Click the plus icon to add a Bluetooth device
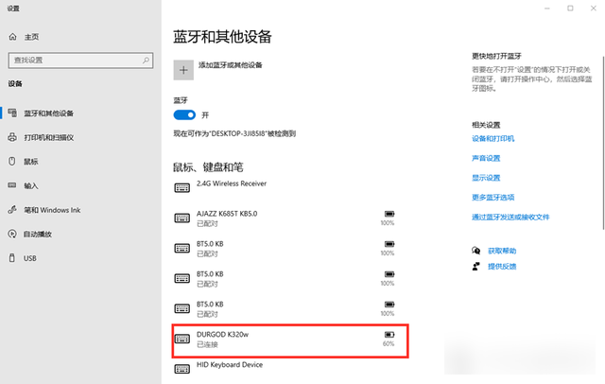 (x=183, y=70)
